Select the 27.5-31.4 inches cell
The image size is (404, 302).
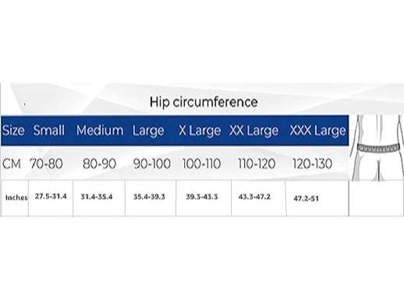[51, 196]
